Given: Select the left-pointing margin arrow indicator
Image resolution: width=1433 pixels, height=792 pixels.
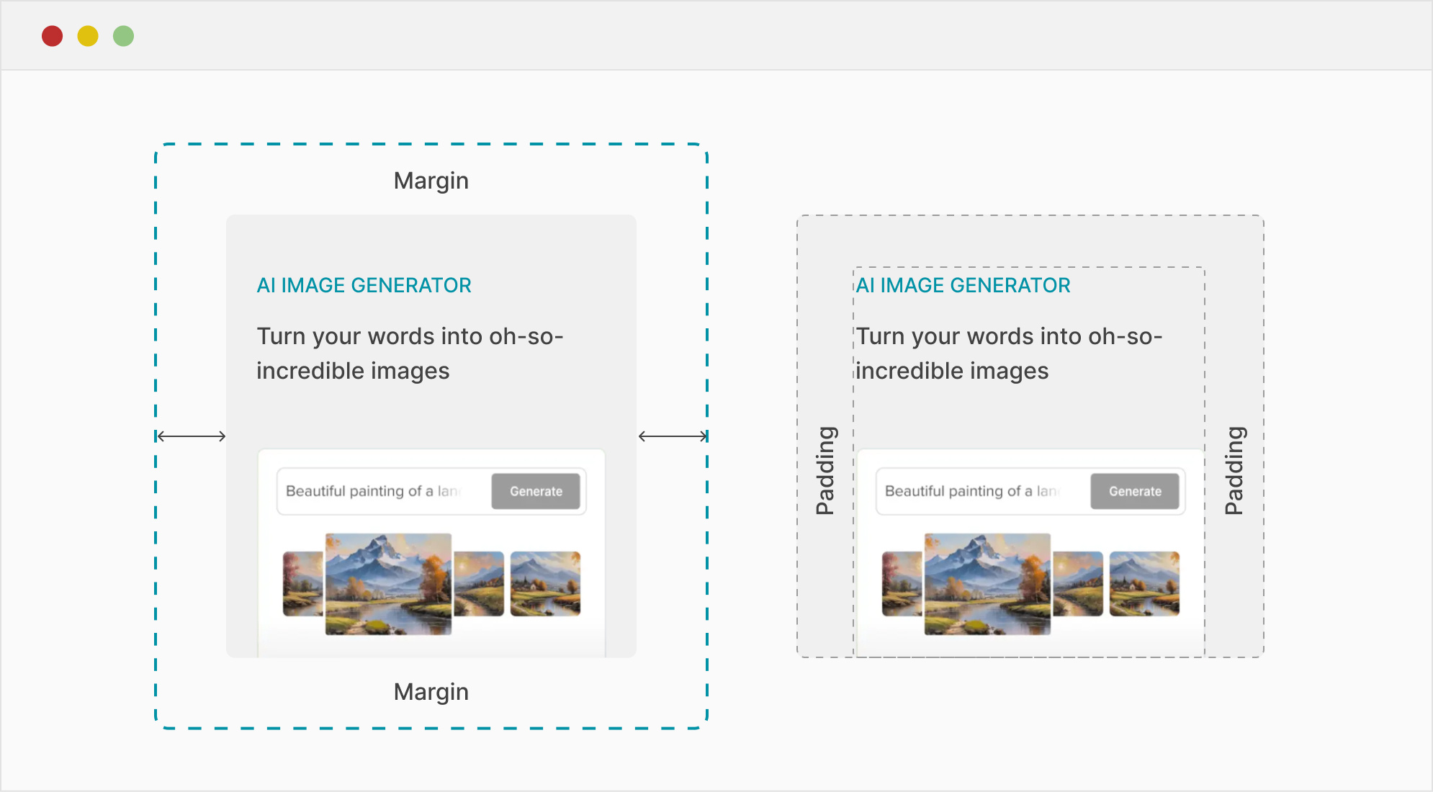Looking at the screenshot, I should (191, 435).
